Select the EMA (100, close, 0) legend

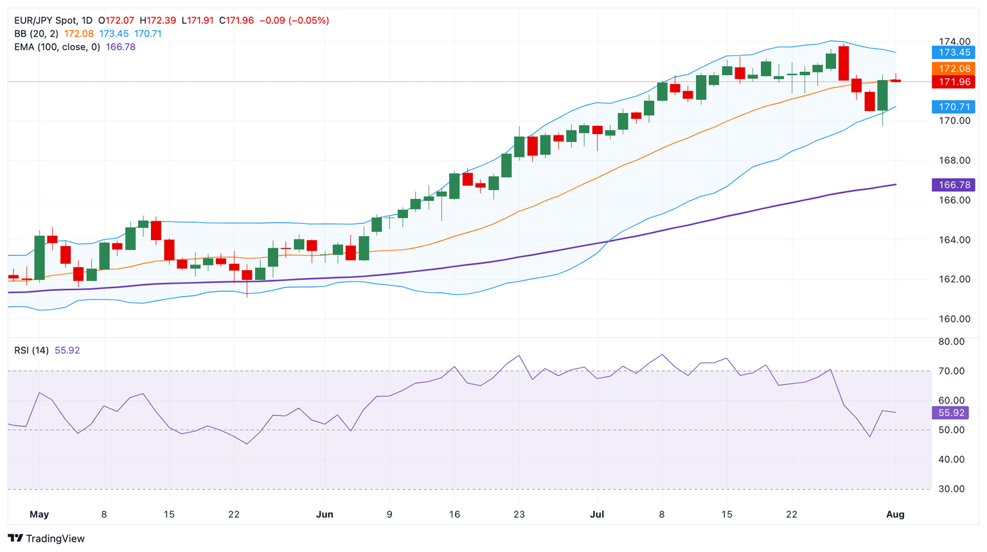point(57,47)
